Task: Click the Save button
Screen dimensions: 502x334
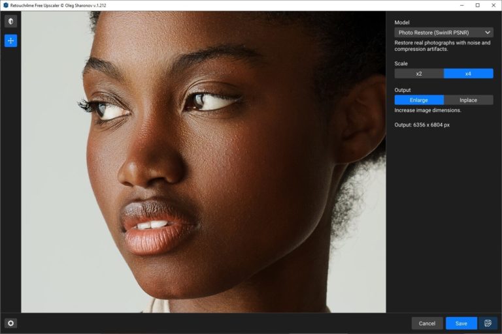Action: 461,324
